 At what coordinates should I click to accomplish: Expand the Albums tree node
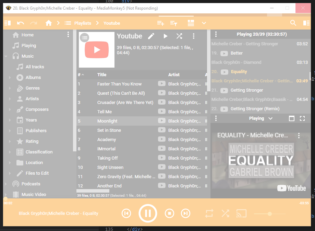pyautogui.click(x=10, y=78)
